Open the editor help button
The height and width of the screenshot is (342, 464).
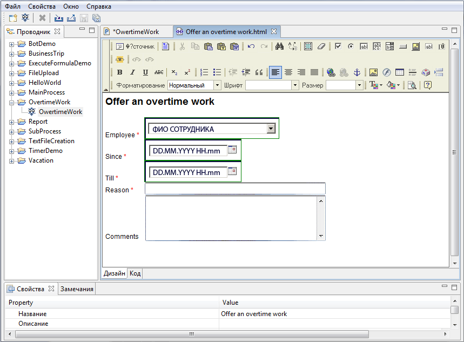427,85
